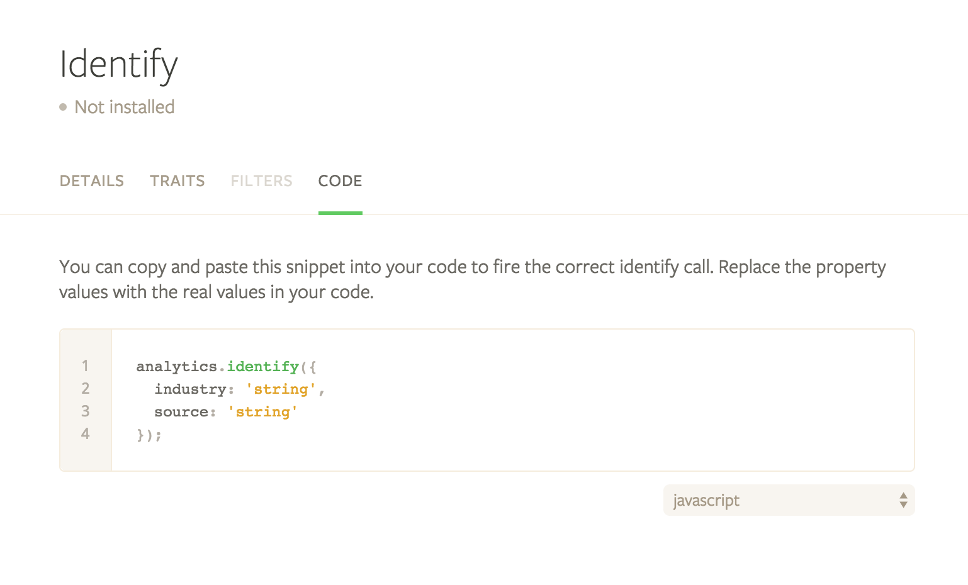
Task: Click line number 3 in the gutter
Action: pyautogui.click(x=86, y=411)
